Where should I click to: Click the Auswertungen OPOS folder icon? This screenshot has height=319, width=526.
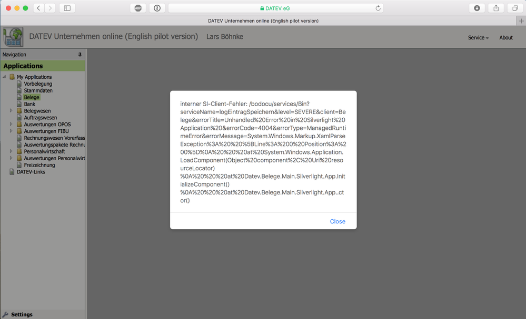(19, 124)
